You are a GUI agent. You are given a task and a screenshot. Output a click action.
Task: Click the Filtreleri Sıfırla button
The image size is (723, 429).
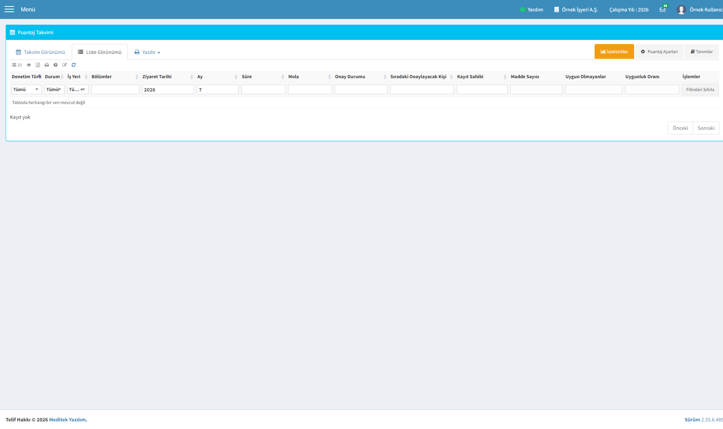(x=700, y=90)
